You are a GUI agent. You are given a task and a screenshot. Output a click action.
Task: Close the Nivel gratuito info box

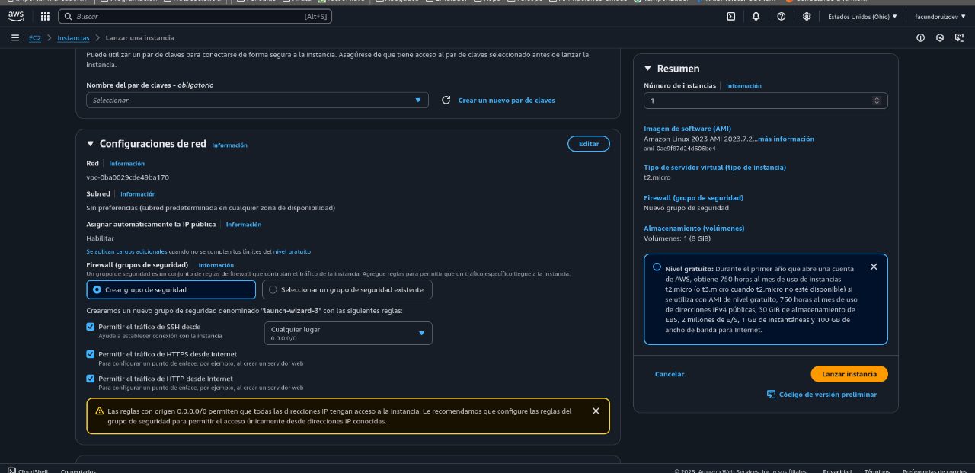(874, 267)
